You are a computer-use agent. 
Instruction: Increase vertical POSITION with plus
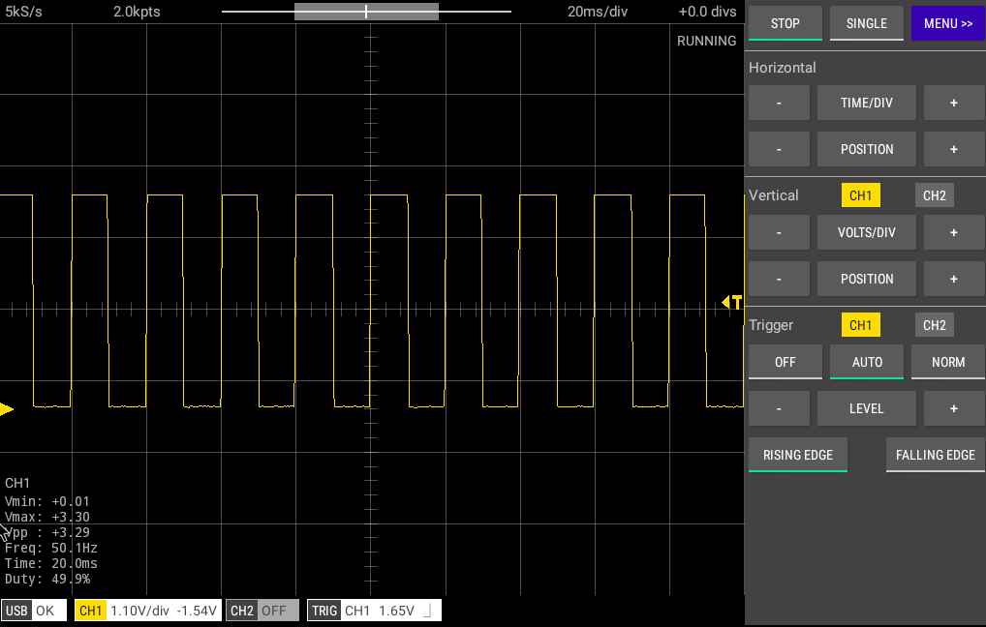(954, 279)
